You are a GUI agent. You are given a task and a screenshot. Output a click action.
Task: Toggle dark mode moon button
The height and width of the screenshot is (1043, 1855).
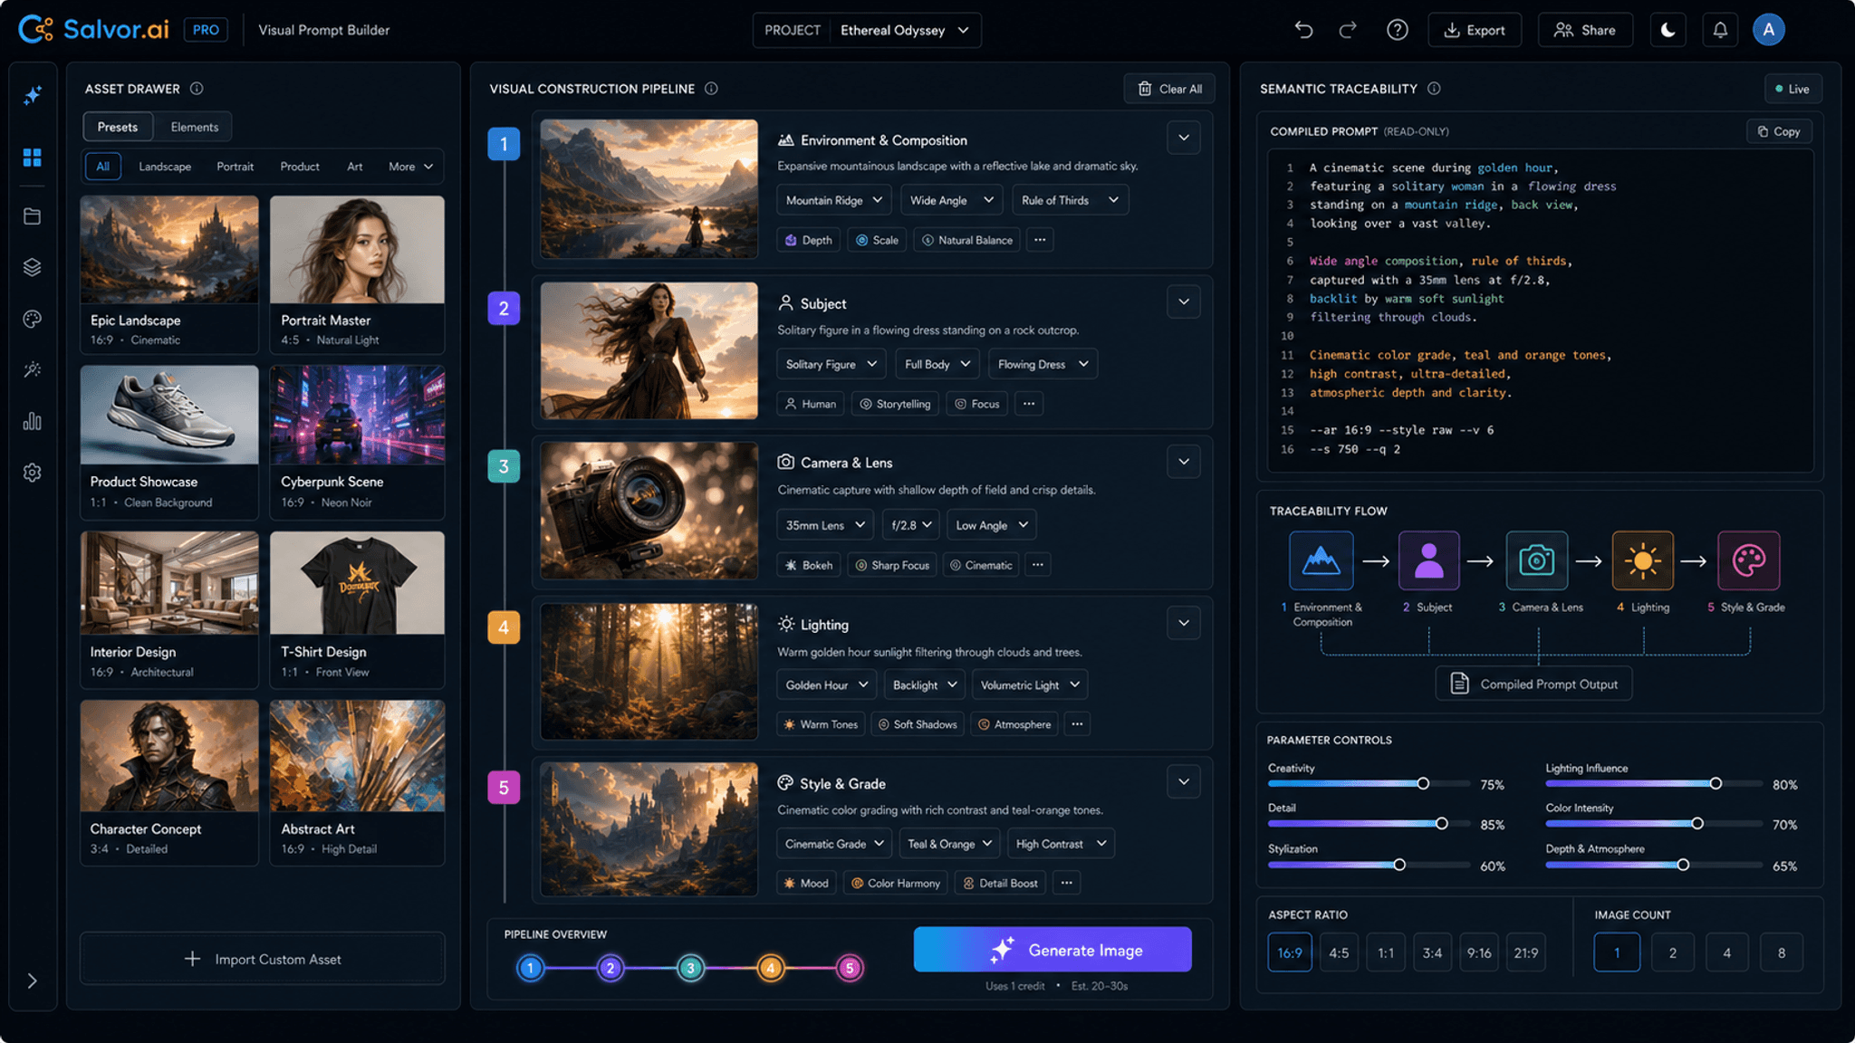[1668, 30]
